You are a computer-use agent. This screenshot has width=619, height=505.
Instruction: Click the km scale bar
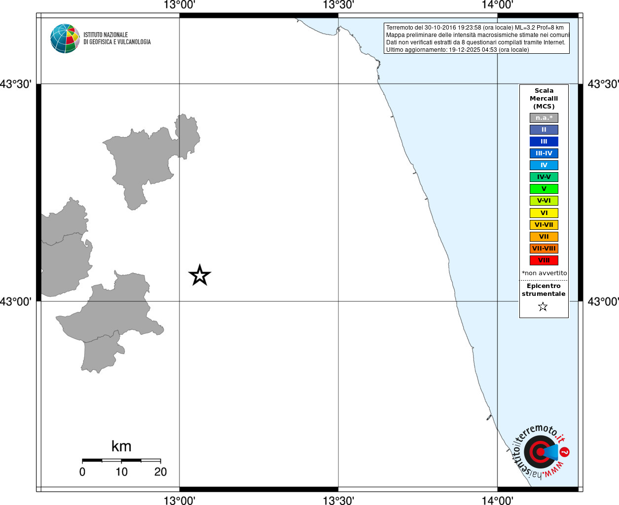[121, 461]
